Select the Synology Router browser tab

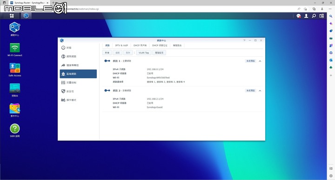tap(29, 3)
